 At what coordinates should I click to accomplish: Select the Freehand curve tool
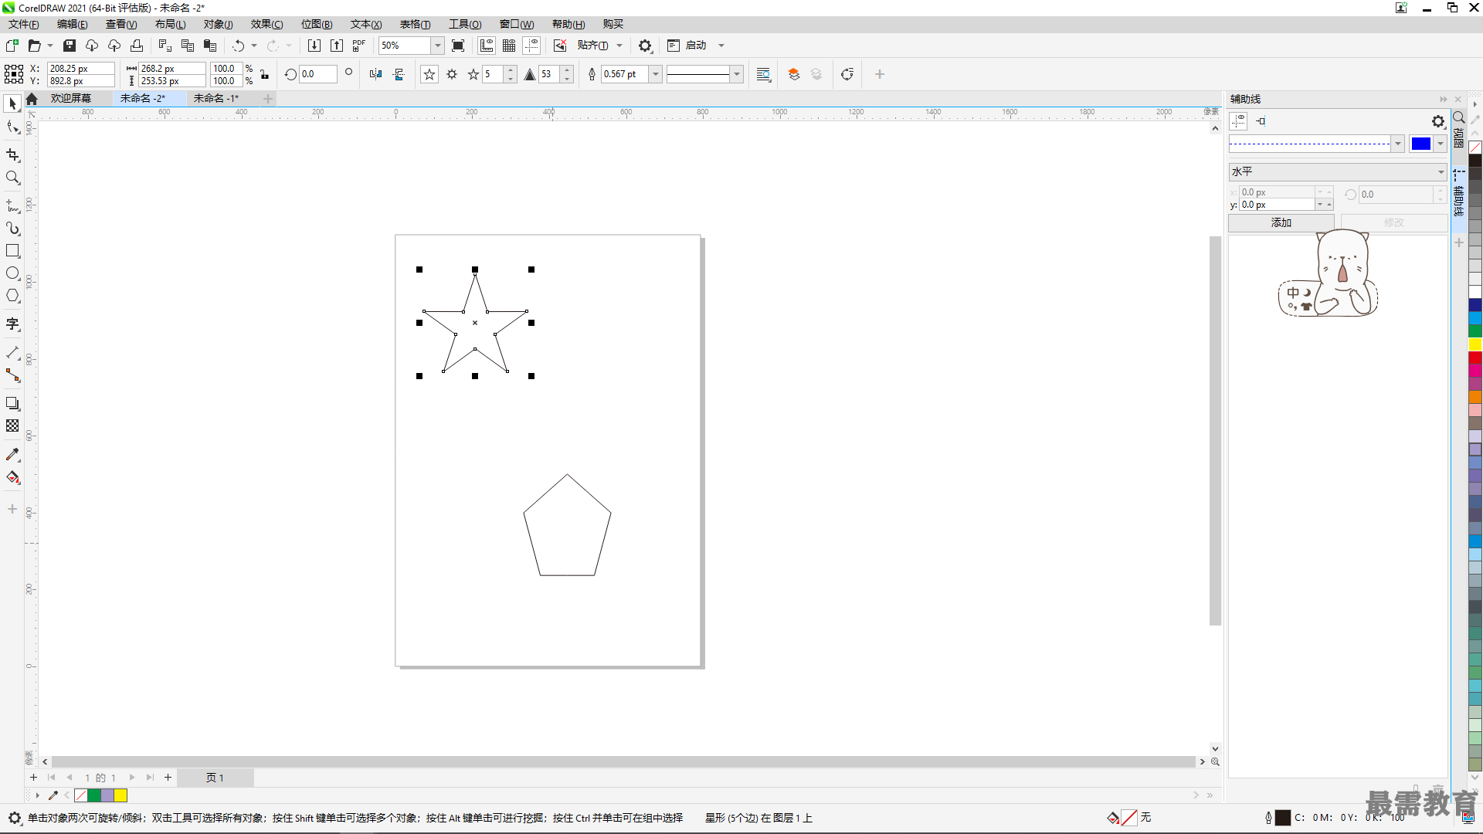[x=12, y=206]
